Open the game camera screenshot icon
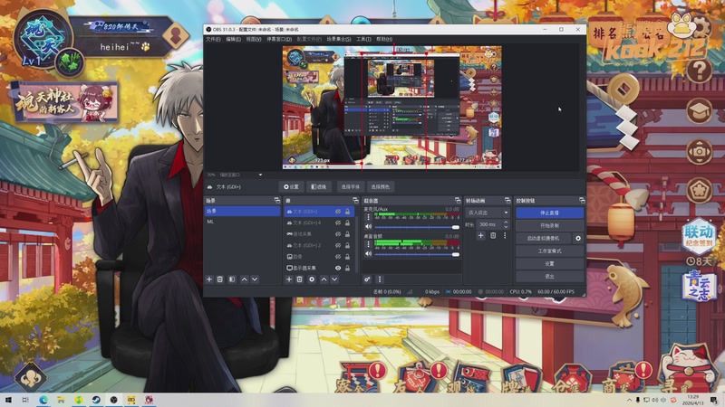Screen dimensions: 725x407 click(x=699, y=151)
